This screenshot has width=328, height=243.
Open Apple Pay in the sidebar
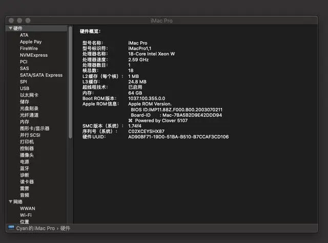(x=31, y=42)
